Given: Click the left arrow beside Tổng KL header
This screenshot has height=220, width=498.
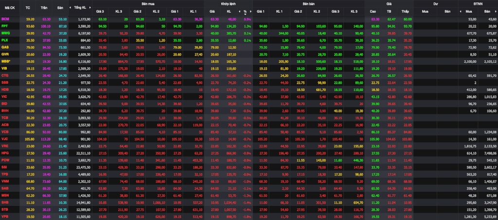Looking at the screenshot, I should click(70, 7).
